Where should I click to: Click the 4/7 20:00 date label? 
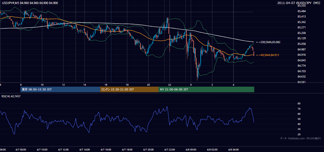coord(148,150)
